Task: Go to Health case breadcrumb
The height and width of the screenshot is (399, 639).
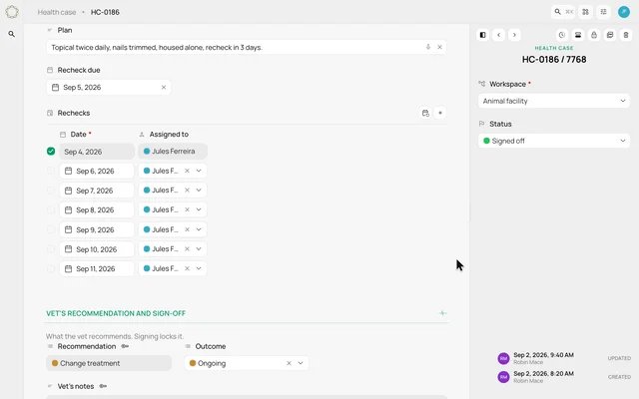Action: [x=57, y=12]
